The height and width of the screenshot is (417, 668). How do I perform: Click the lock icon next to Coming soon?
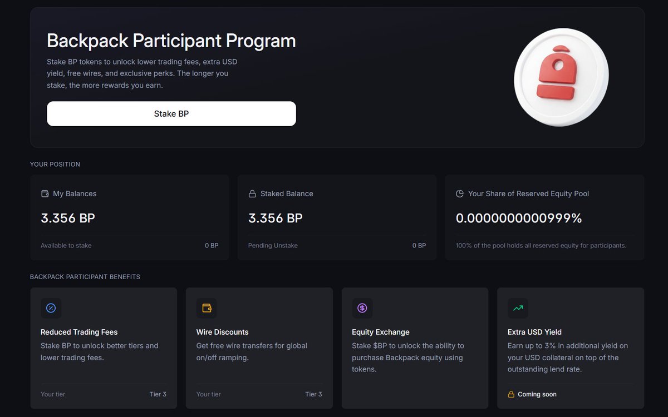click(x=511, y=394)
